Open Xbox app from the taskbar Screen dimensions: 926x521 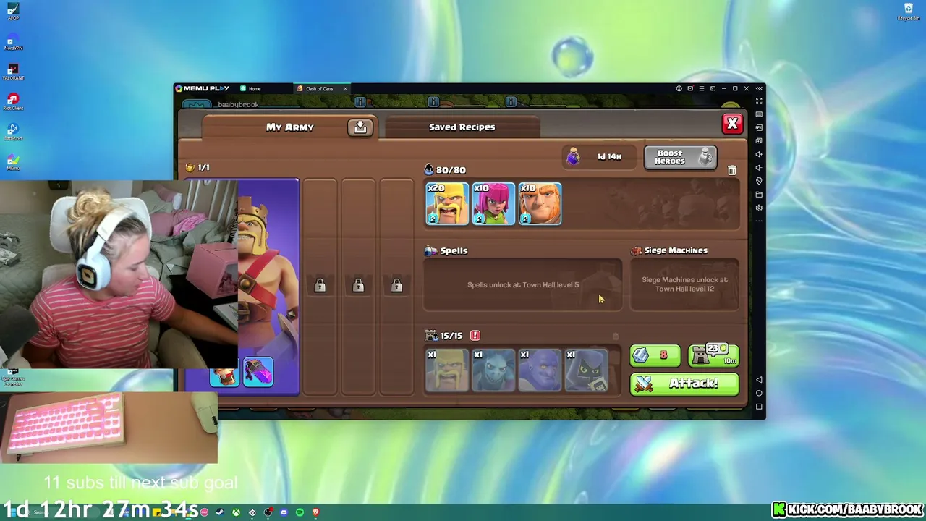(x=236, y=512)
